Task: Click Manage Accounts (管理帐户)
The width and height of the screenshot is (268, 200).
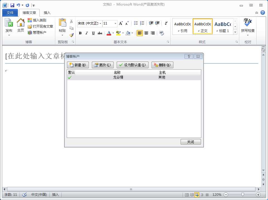Action: click(x=37, y=32)
